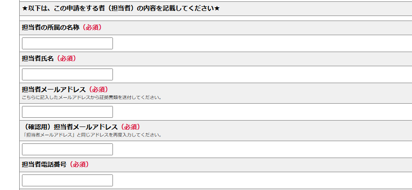Click the （確認用）担当者メールアドレス label
Screen dimensions: 412x190
pyautogui.click(x=70, y=127)
